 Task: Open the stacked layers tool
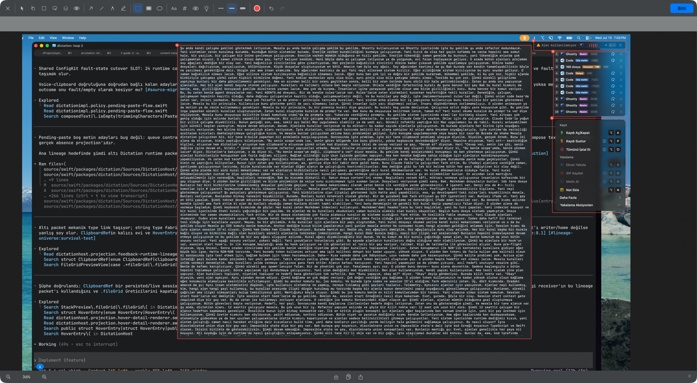click(x=66, y=8)
